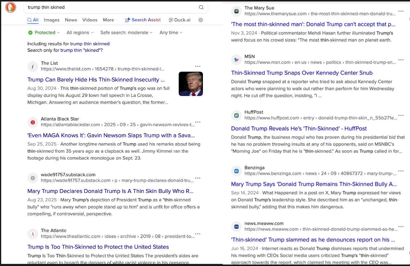Open more options for substack result
Viewport: 410px width, 266px height.
[198, 178]
